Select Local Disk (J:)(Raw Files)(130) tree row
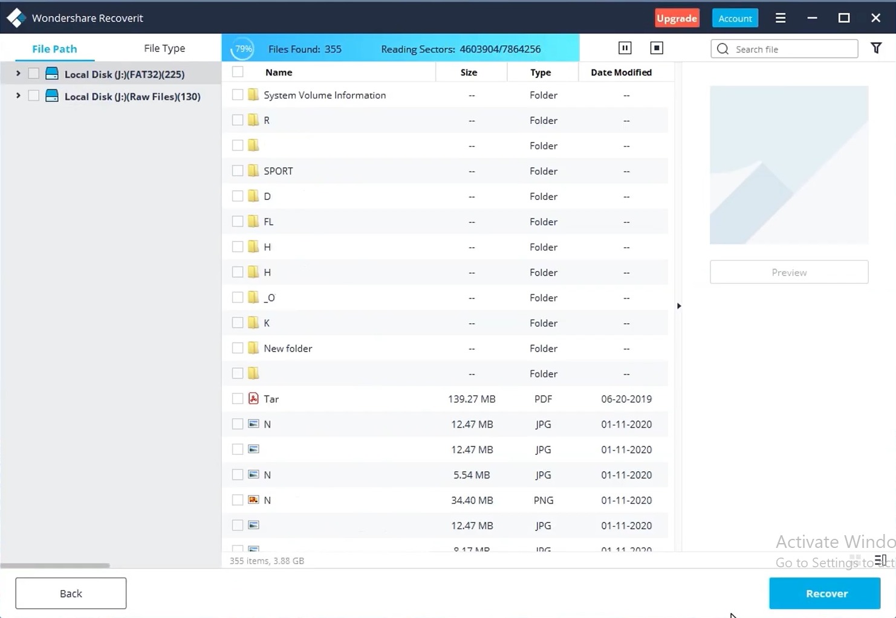 tap(111, 96)
